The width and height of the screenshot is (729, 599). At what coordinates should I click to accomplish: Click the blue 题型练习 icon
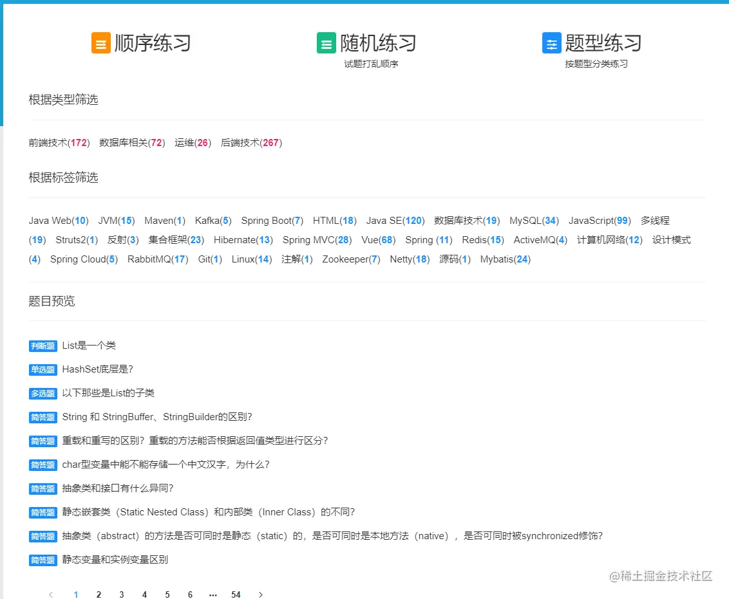(552, 42)
